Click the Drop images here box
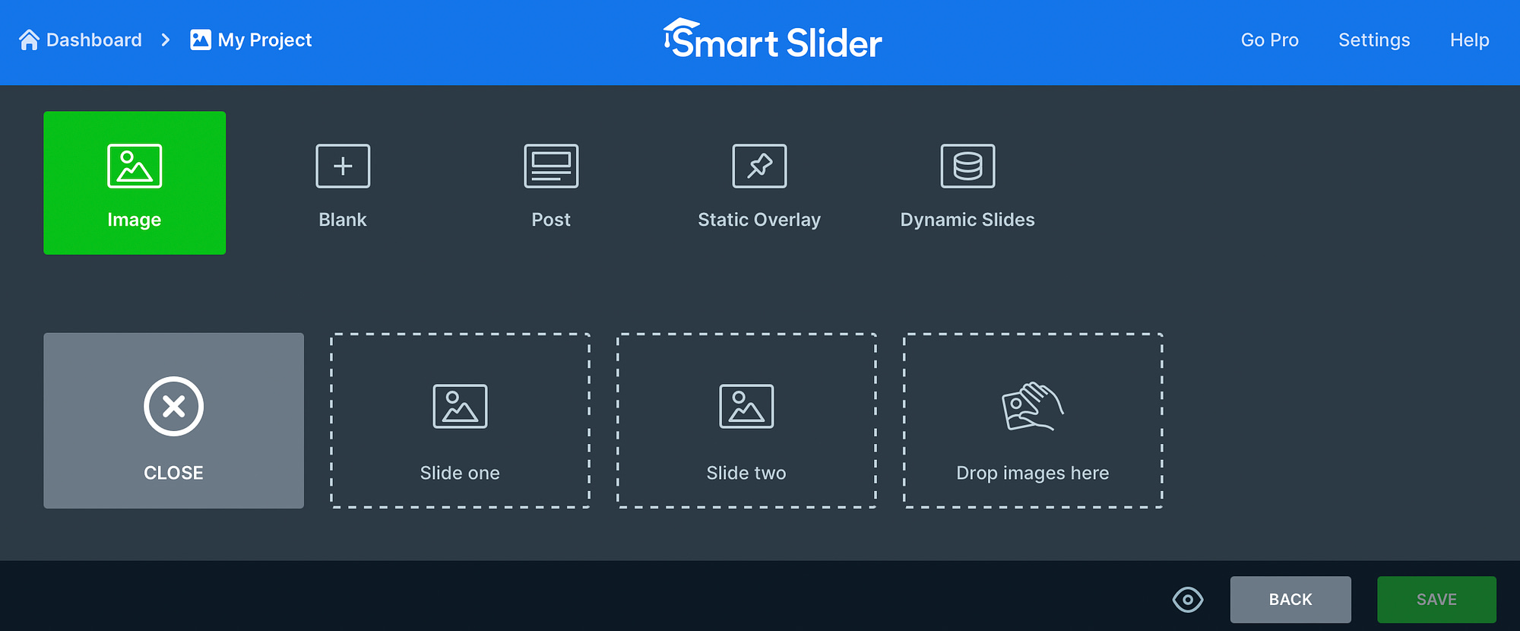The image size is (1520, 631). click(1033, 420)
